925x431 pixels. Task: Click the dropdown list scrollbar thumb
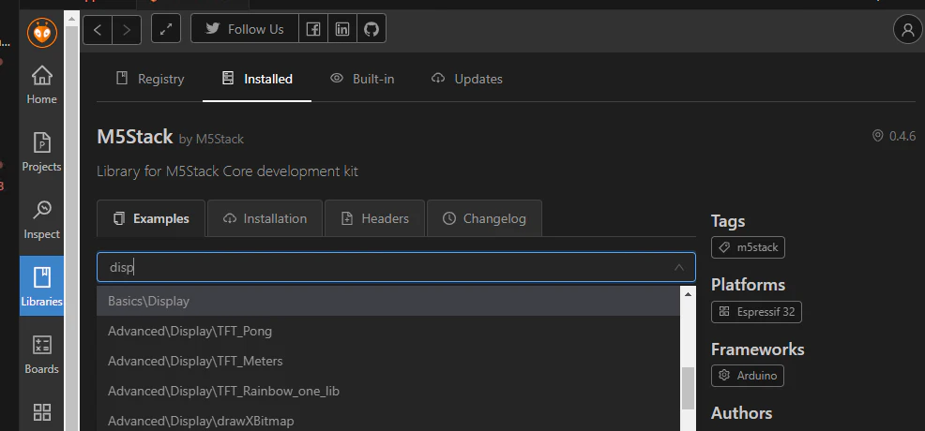[688, 387]
